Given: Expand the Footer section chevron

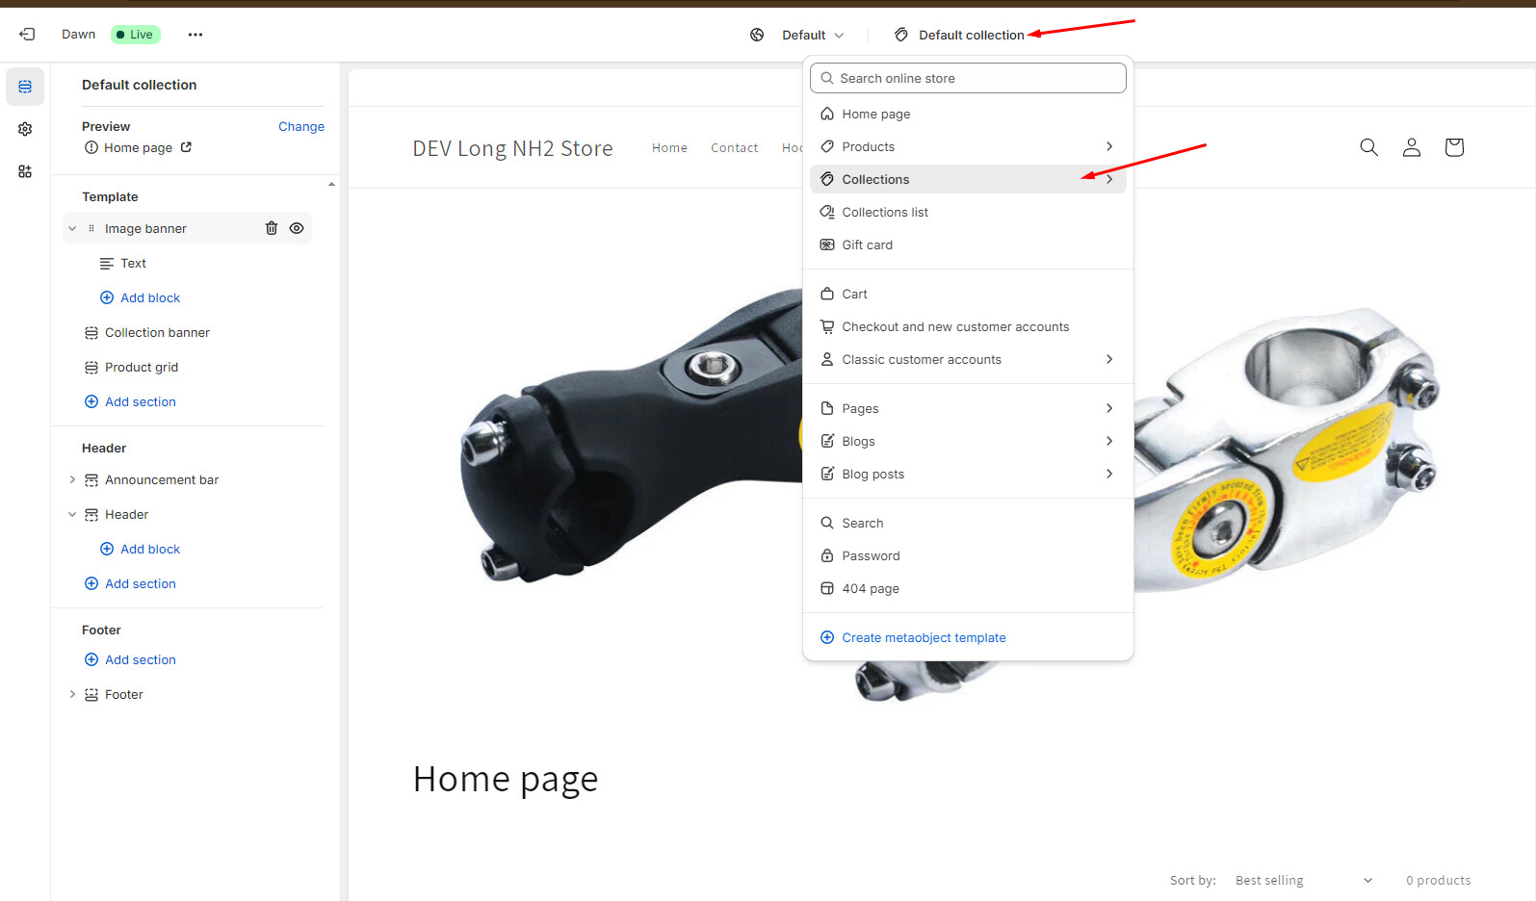Looking at the screenshot, I should point(72,694).
